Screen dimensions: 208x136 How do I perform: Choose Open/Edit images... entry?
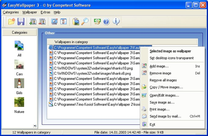coord(172,95)
